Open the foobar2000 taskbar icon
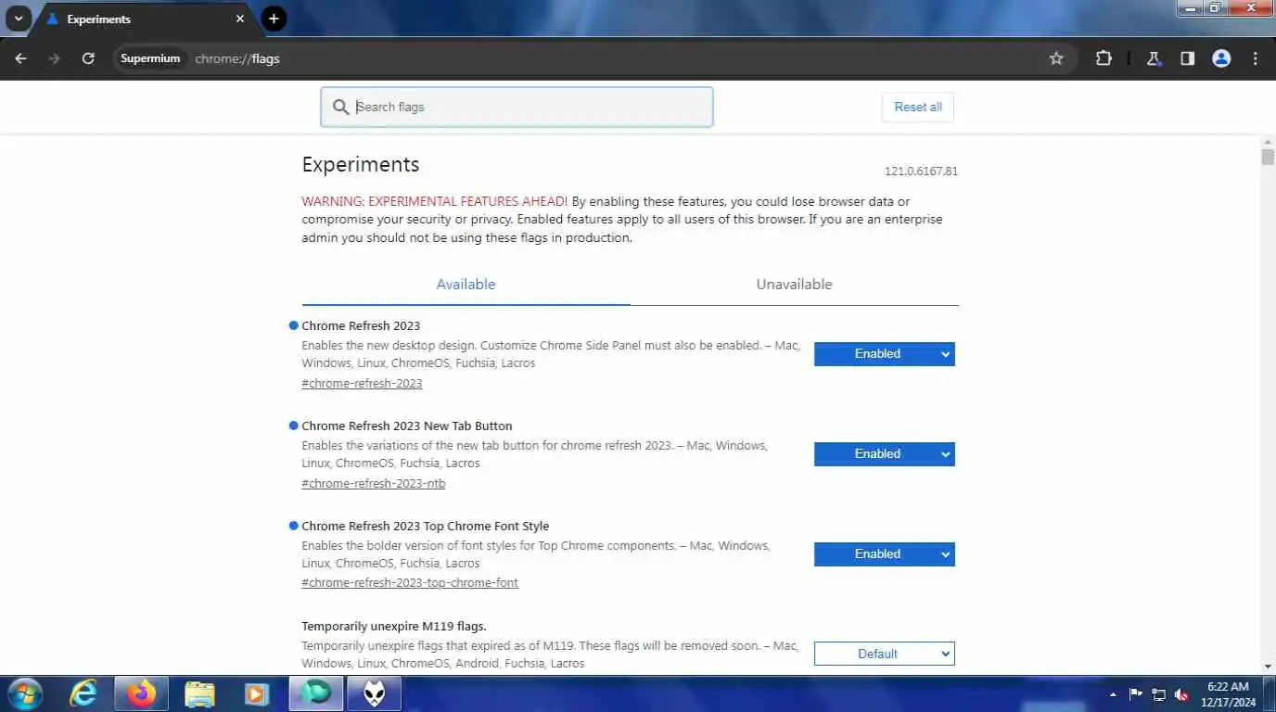The image size is (1276, 712). coord(375,693)
